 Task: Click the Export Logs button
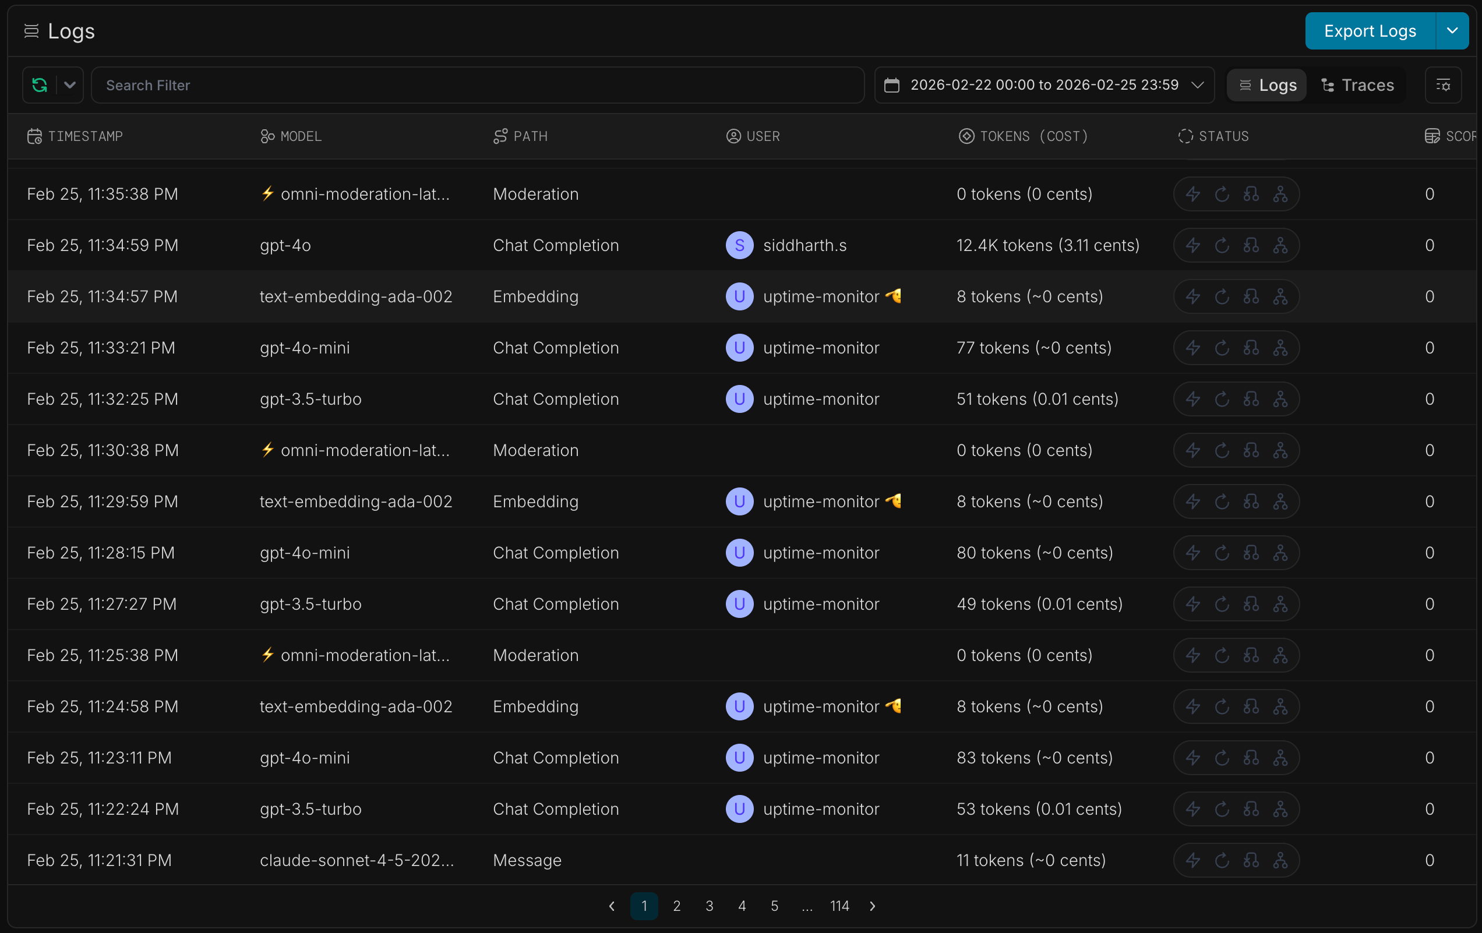click(1370, 31)
